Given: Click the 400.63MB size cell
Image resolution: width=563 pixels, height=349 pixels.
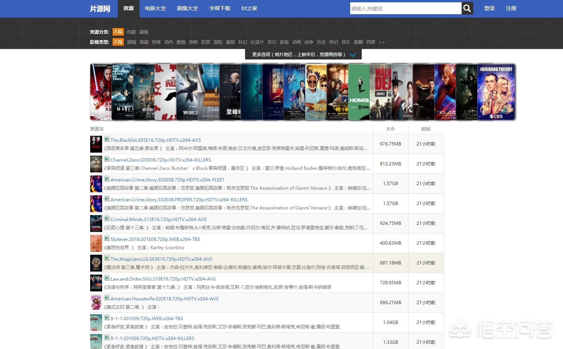Looking at the screenshot, I should (x=391, y=243).
